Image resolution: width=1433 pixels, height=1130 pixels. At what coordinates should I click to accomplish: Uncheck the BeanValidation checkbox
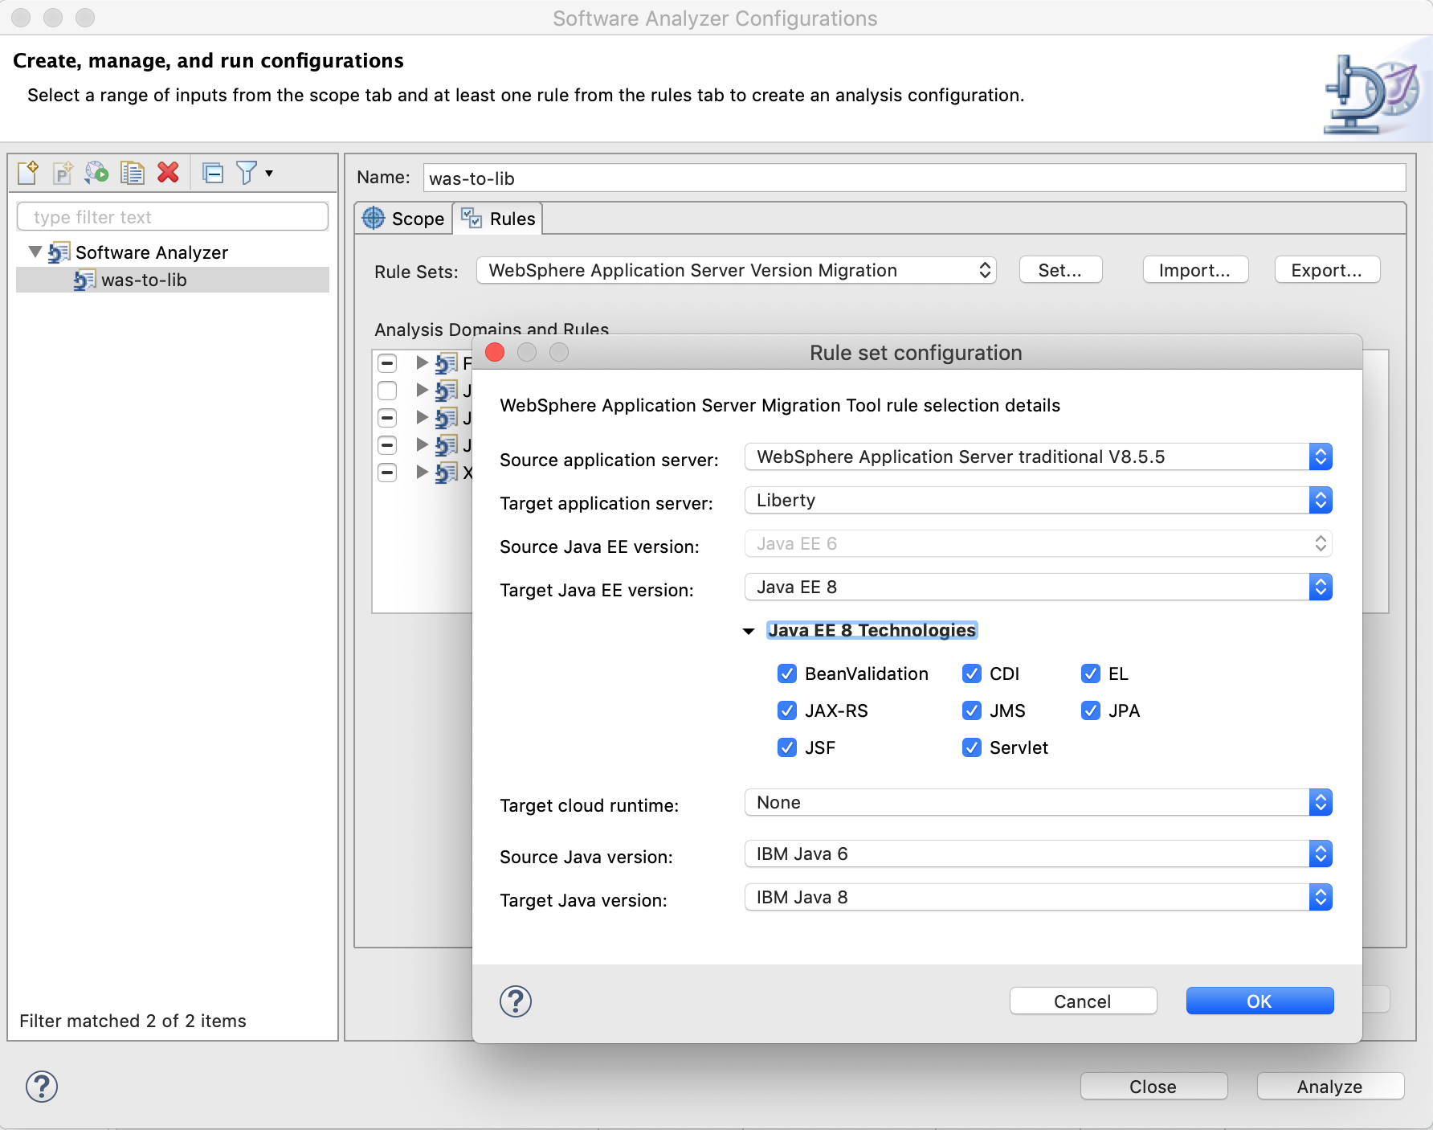pos(787,673)
